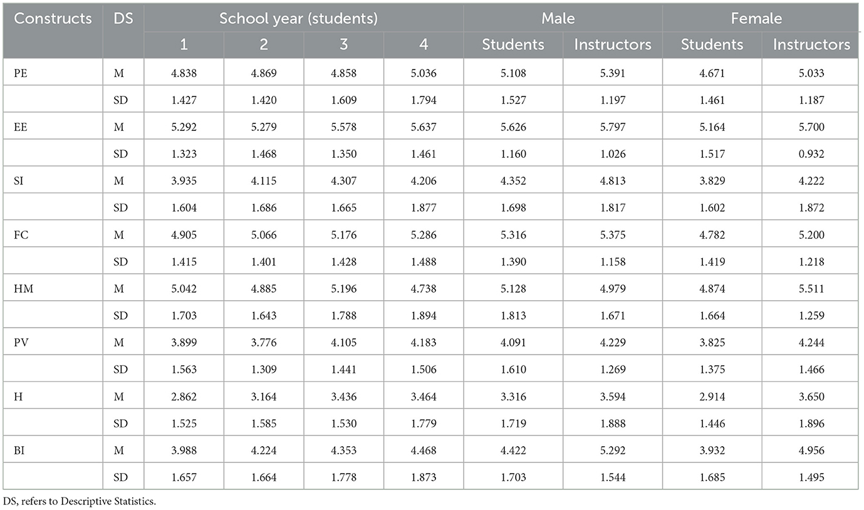Click the cell showing 0.932
864x510 pixels.
pos(811,154)
